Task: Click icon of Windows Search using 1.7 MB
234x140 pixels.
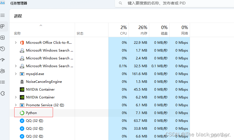Action: pyautogui.click(x=22, y=50)
